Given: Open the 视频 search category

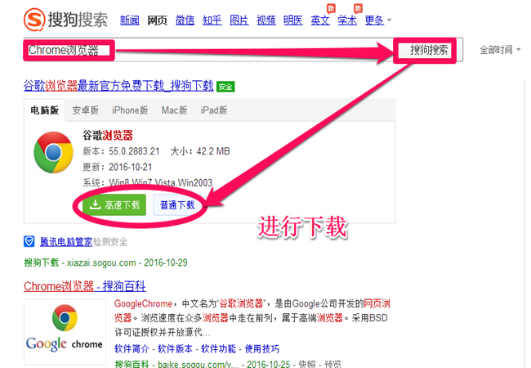Looking at the screenshot, I should pyautogui.click(x=266, y=20).
